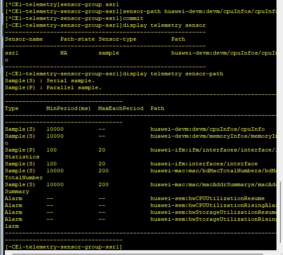Screen dimensions: 283x255
Task: Click the 'Sensor-name' column header
Action: point(24,39)
